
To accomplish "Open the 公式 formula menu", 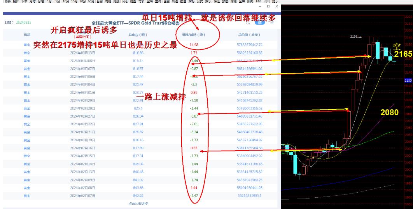I will point(200,1).
